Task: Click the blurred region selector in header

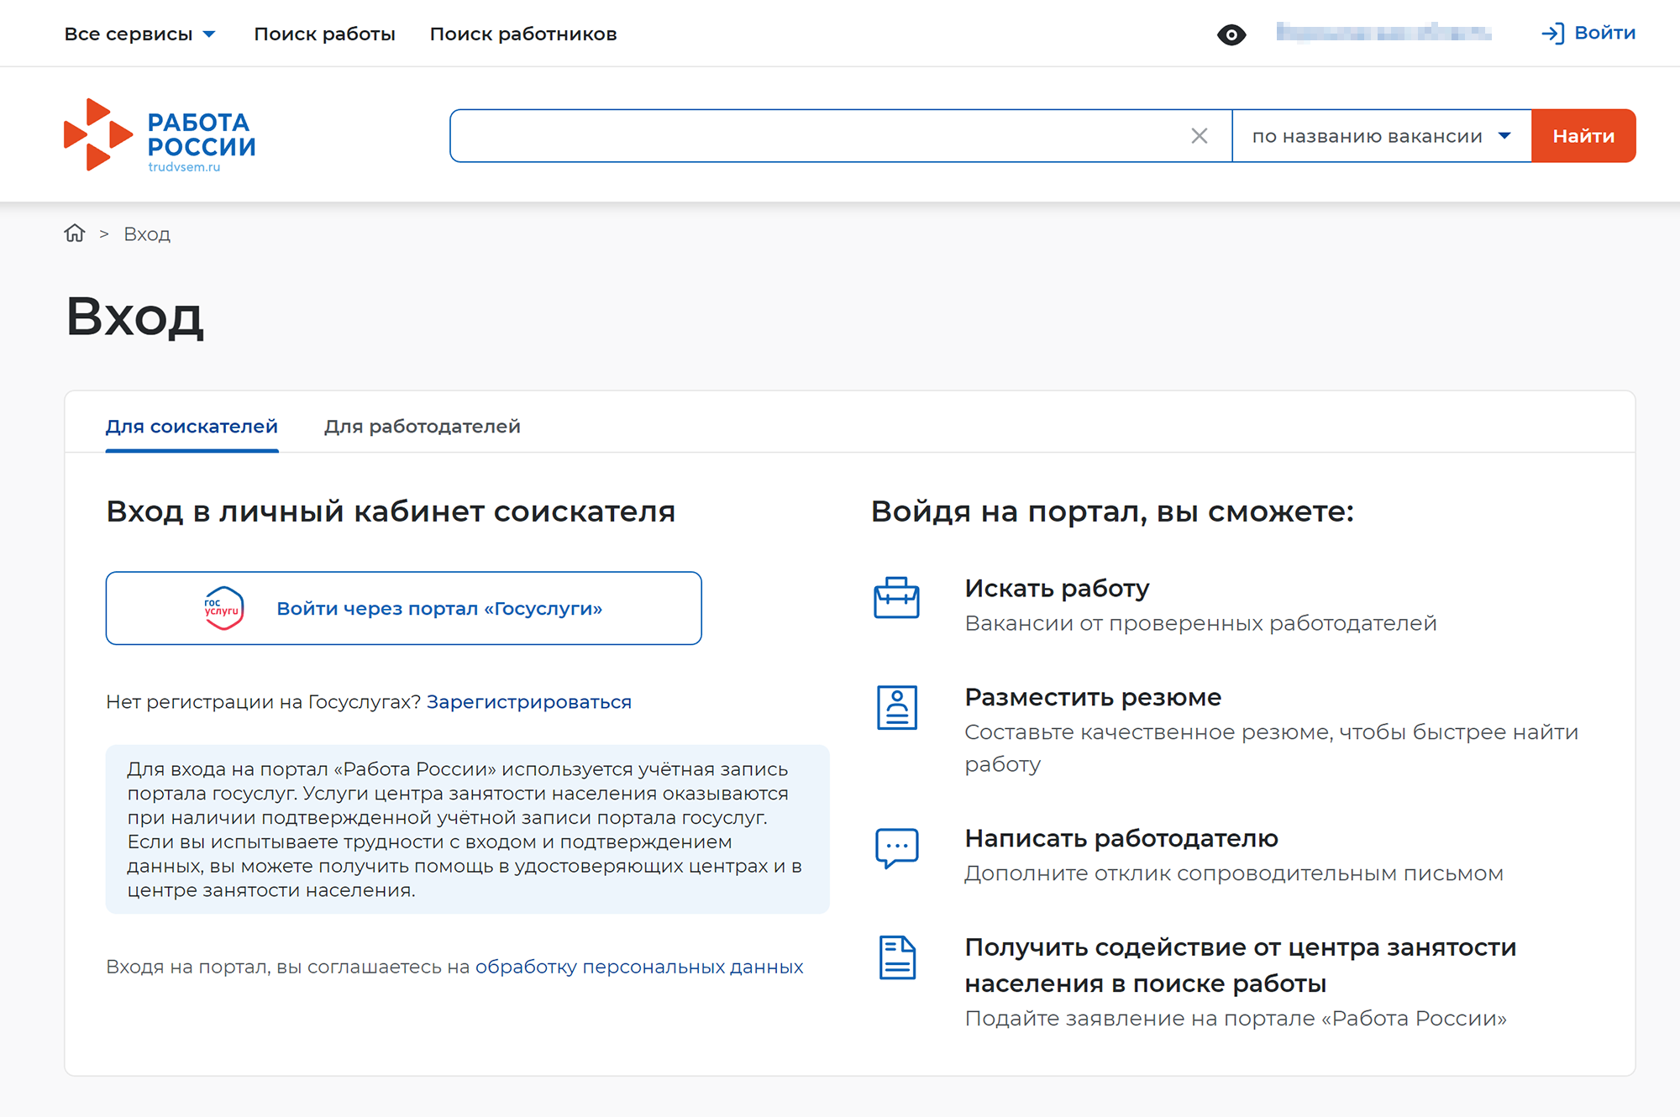Action: pos(1383,34)
